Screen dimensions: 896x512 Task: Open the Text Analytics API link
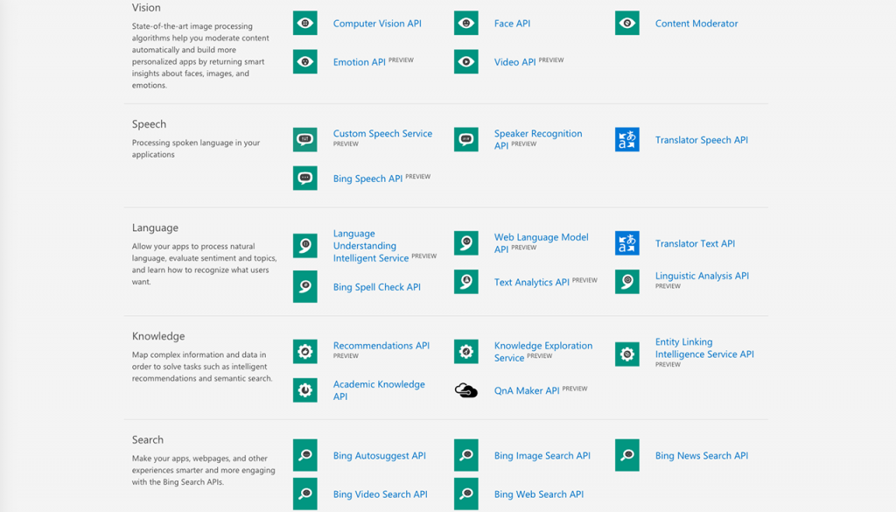click(531, 283)
